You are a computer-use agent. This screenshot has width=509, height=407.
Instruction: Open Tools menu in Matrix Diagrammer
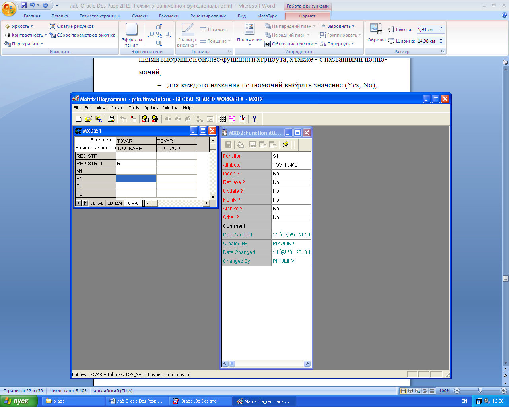134,108
